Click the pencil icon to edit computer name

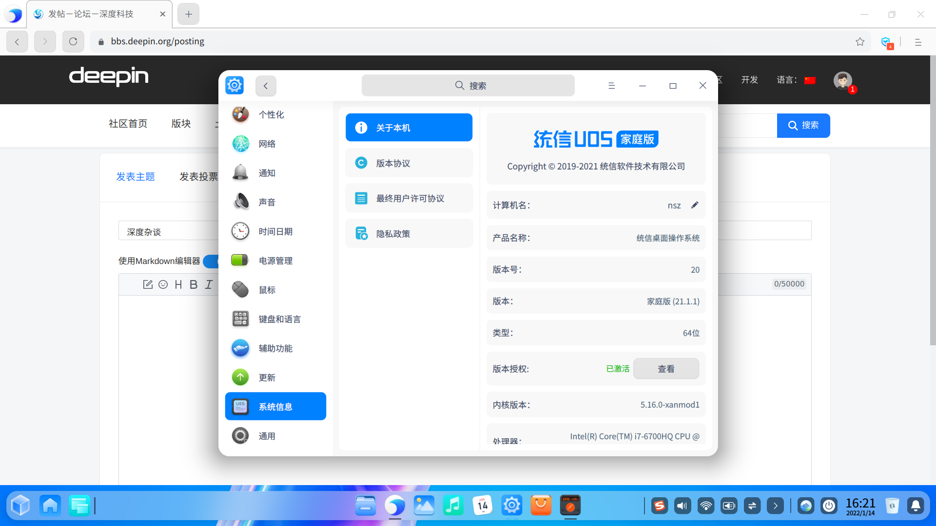695,205
